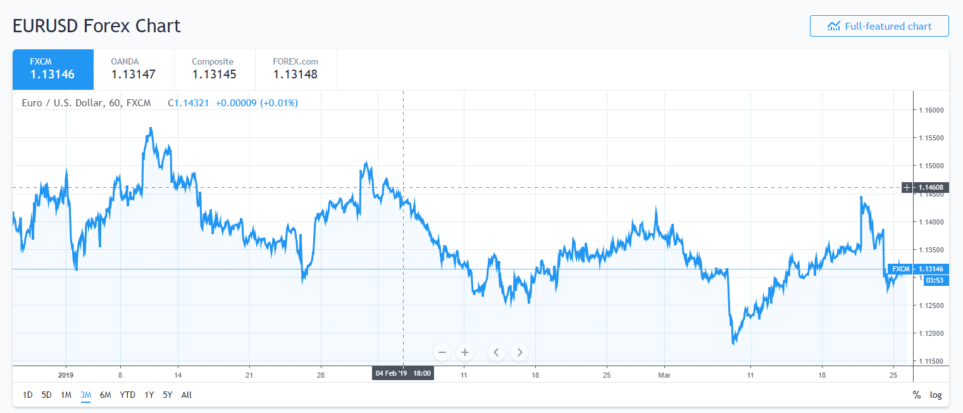Open the Full-featured chart button
The height and width of the screenshot is (413, 963).
[879, 26]
